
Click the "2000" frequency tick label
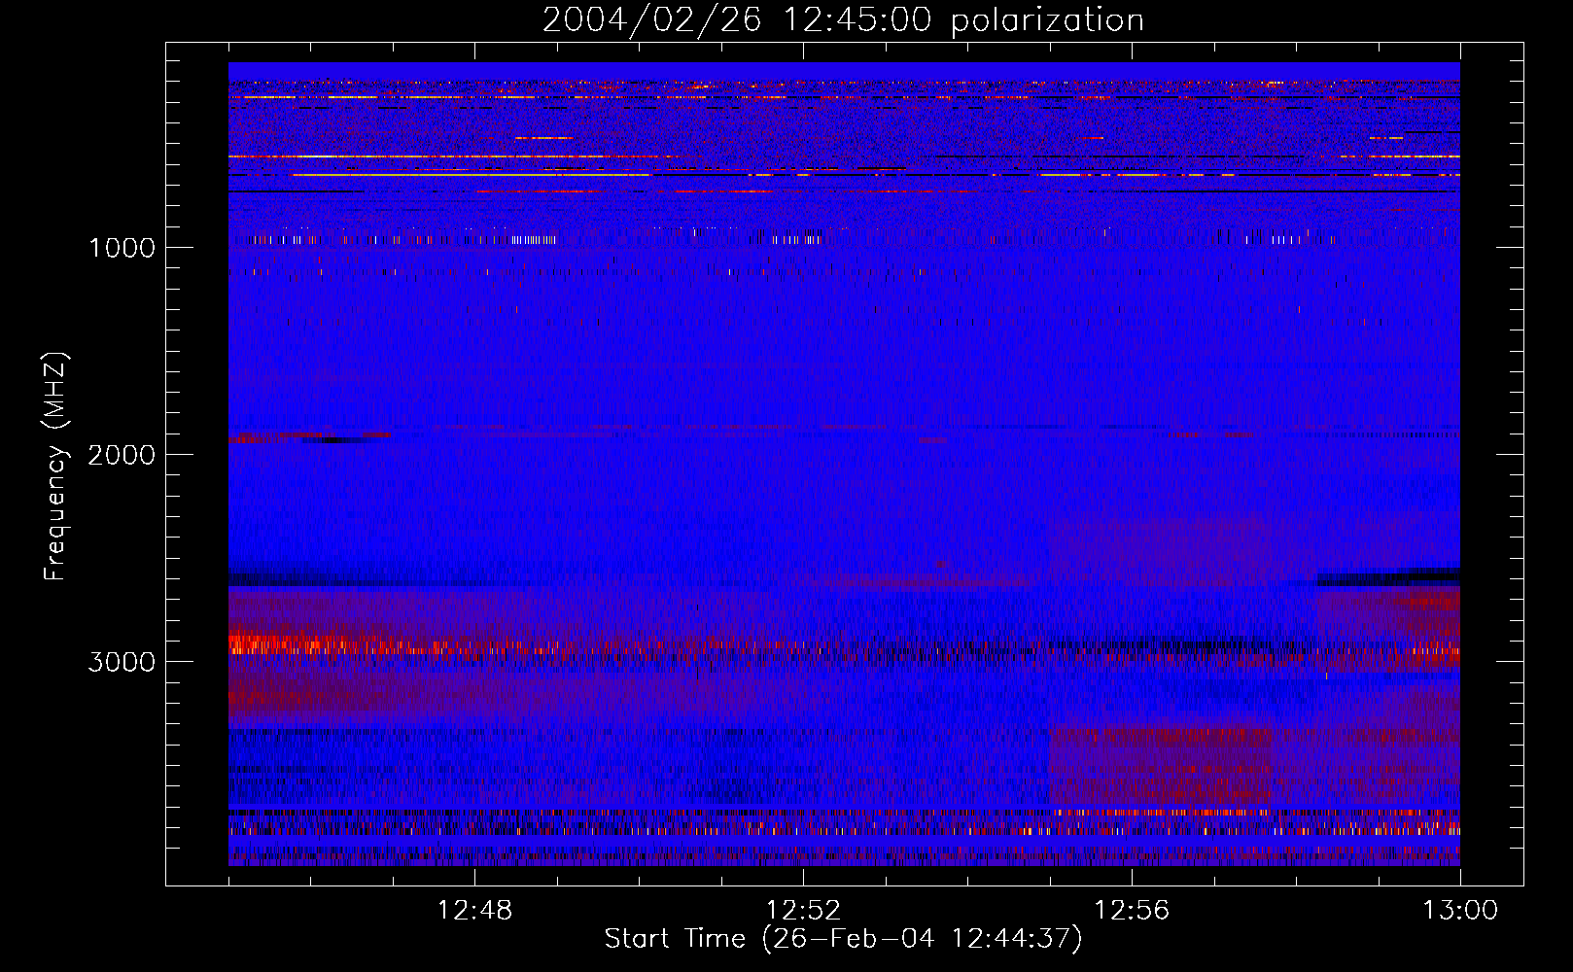point(122,454)
